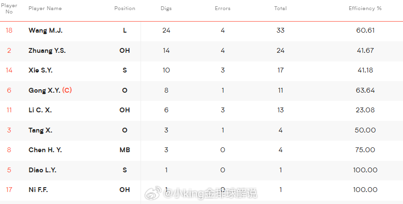Click the 小king金排球解说 watermark text

[x=210, y=193]
